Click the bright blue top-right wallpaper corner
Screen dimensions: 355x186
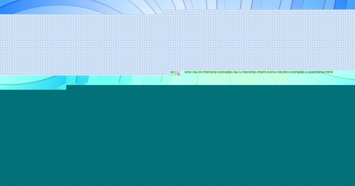346,4
